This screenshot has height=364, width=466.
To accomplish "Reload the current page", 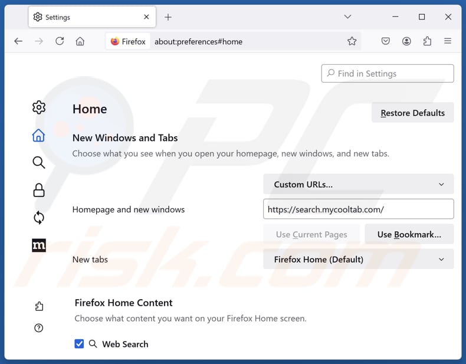I will tap(60, 41).
